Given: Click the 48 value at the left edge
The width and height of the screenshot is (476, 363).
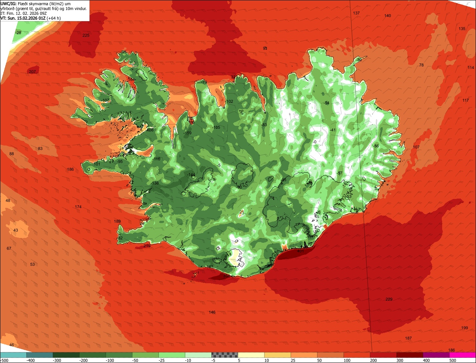Looking at the screenshot, I should click(8, 200).
